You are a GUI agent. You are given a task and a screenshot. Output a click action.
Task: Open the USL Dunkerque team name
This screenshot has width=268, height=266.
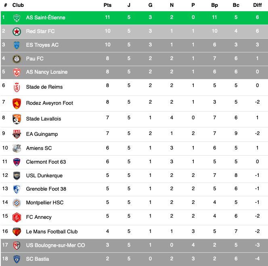[44, 176]
